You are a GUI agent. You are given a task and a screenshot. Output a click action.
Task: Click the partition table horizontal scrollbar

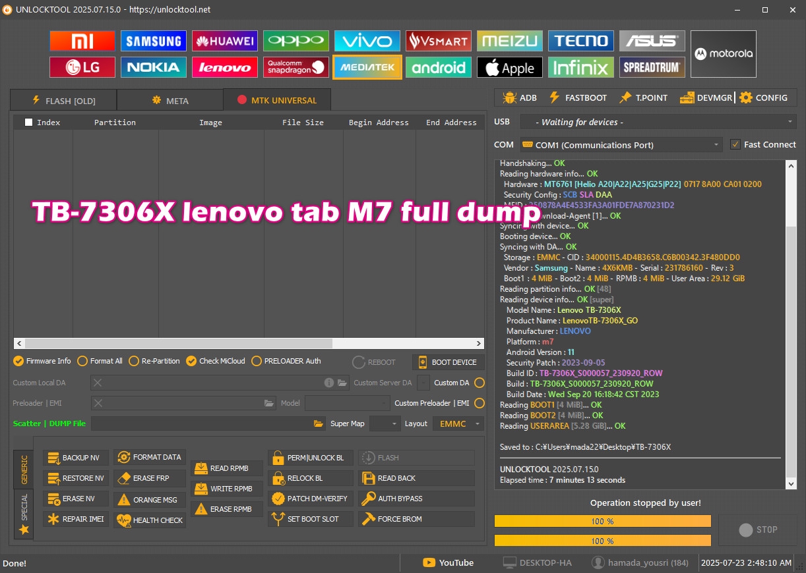click(x=178, y=343)
